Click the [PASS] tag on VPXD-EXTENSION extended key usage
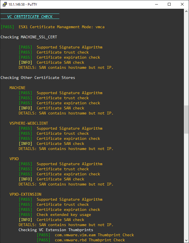This screenshot has width=189, height=243. pyautogui.click(x=25, y=215)
